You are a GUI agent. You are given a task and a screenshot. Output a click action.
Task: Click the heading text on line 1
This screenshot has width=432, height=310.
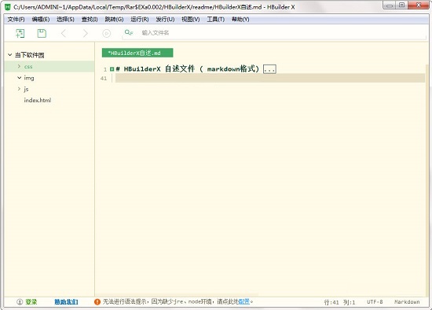[188, 68]
